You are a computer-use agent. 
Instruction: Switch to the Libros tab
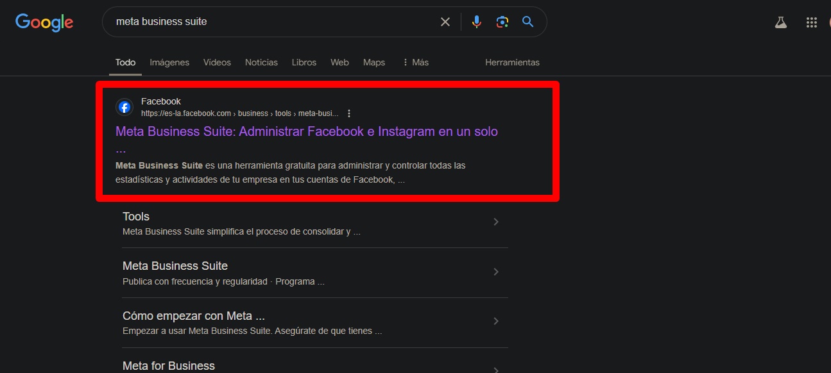(x=304, y=62)
